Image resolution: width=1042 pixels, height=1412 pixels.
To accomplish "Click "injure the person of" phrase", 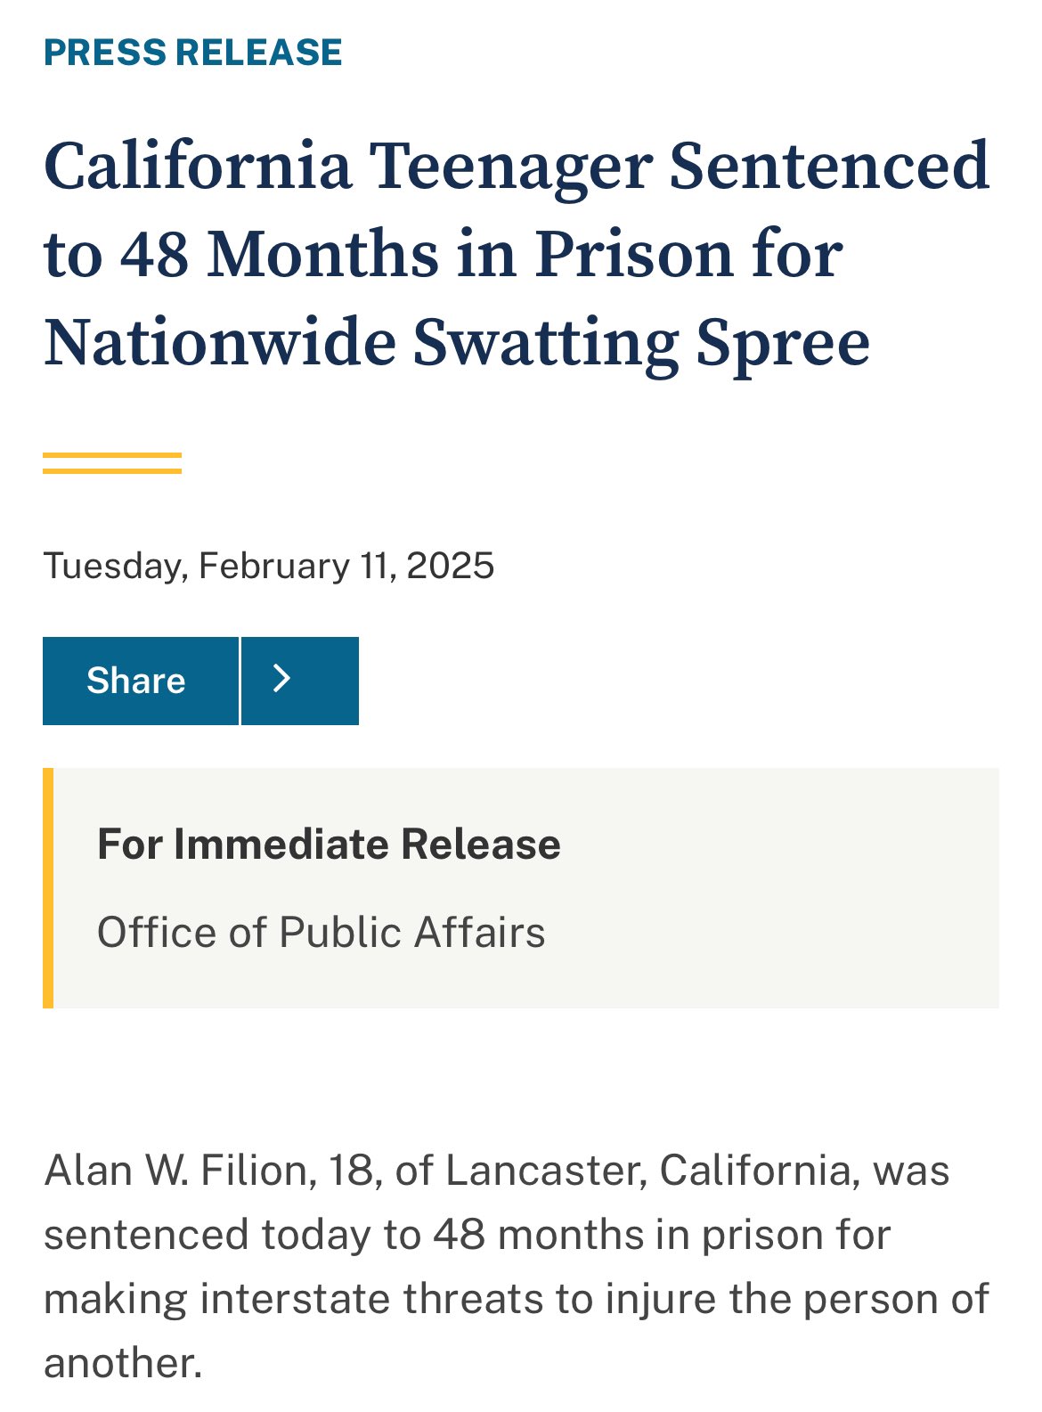I will 797,1300.
